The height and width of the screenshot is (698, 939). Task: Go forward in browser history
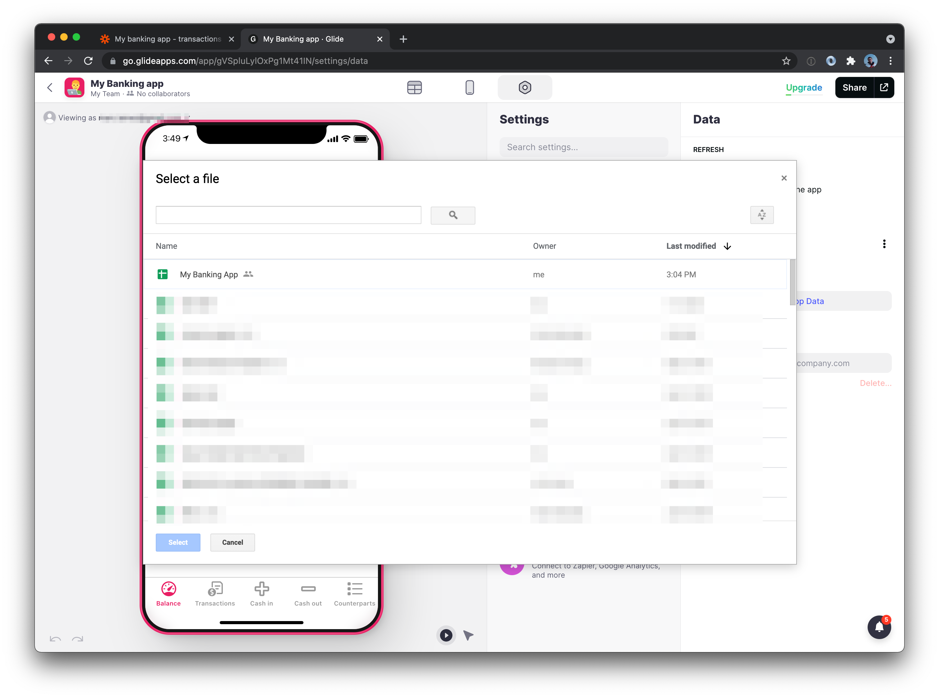68,61
